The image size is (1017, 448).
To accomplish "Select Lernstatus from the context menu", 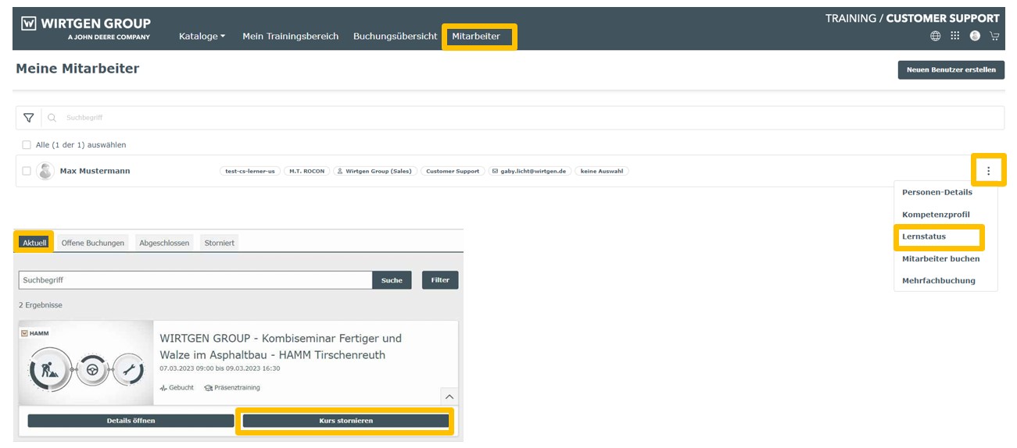I will coord(924,236).
